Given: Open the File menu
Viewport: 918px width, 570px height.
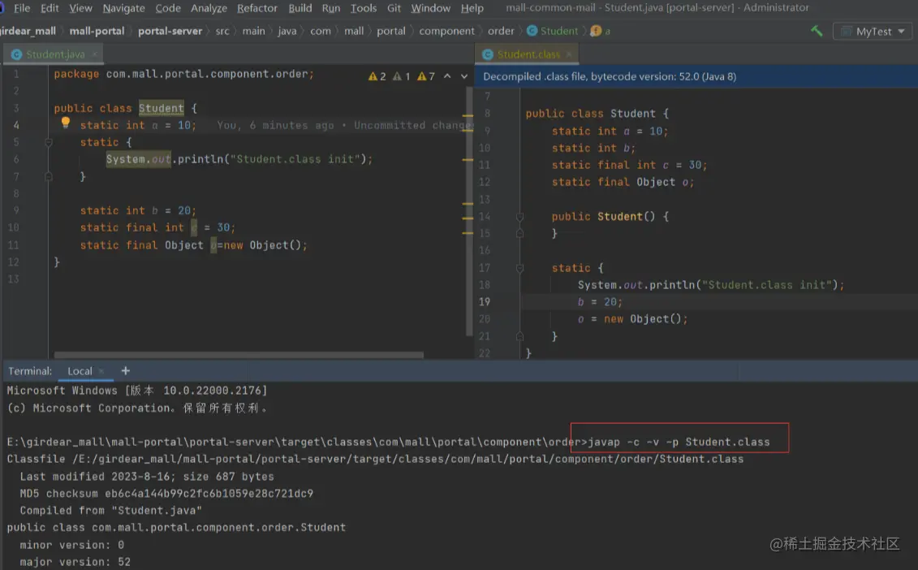Looking at the screenshot, I should point(22,8).
